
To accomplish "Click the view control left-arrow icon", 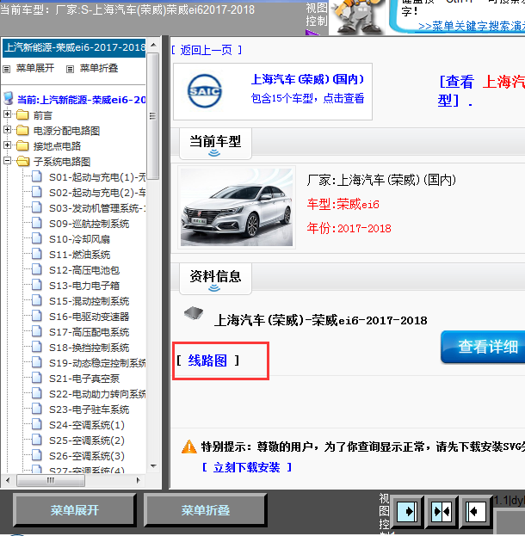I will tap(475, 512).
